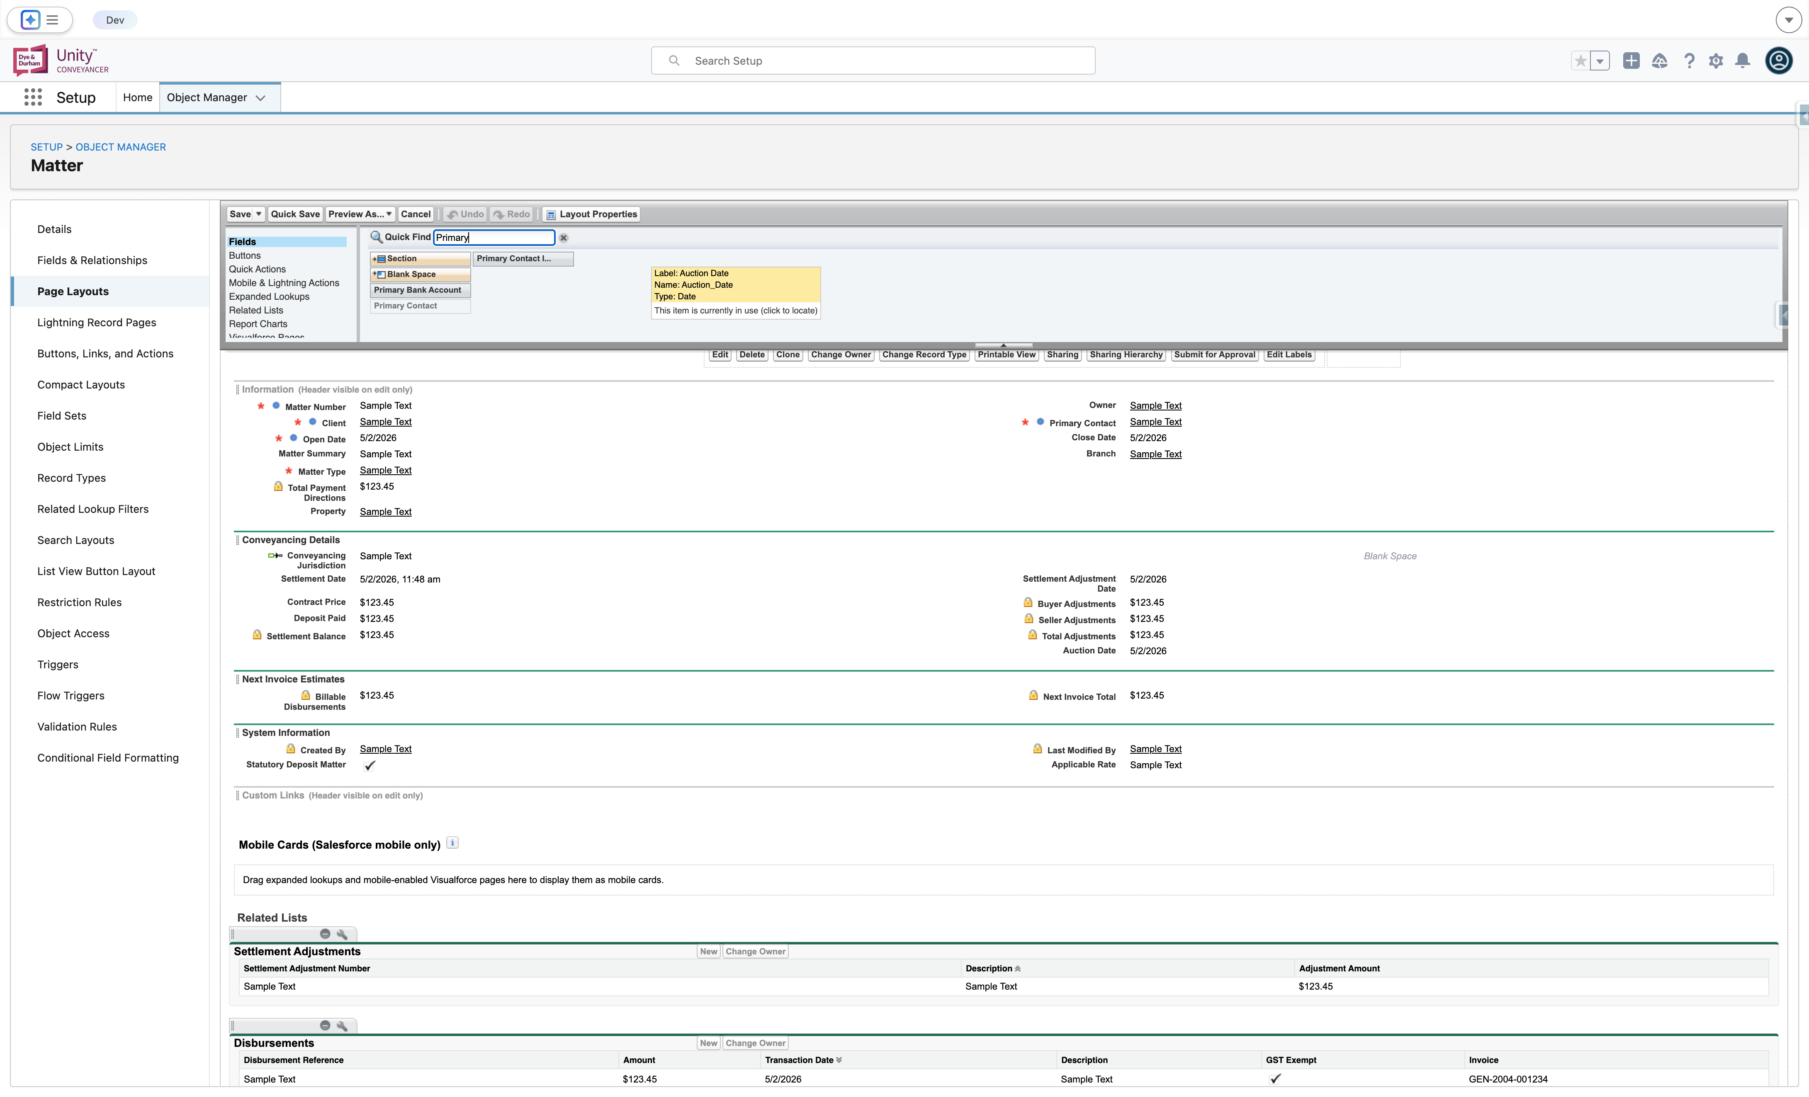Open the help question mark icon
Viewport: 1809px width, 1097px height.
point(1689,61)
